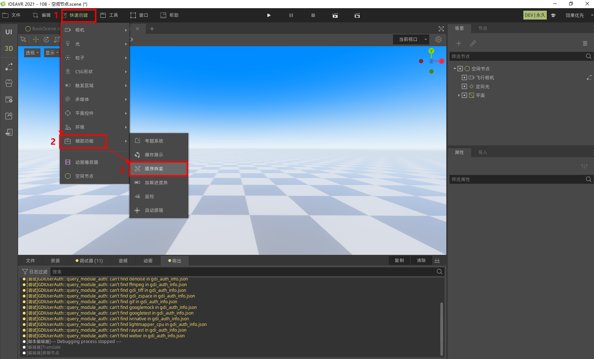Open the 当前视口 viewport dropdown
This screenshot has height=359, width=594.
pyautogui.click(x=411, y=39)
